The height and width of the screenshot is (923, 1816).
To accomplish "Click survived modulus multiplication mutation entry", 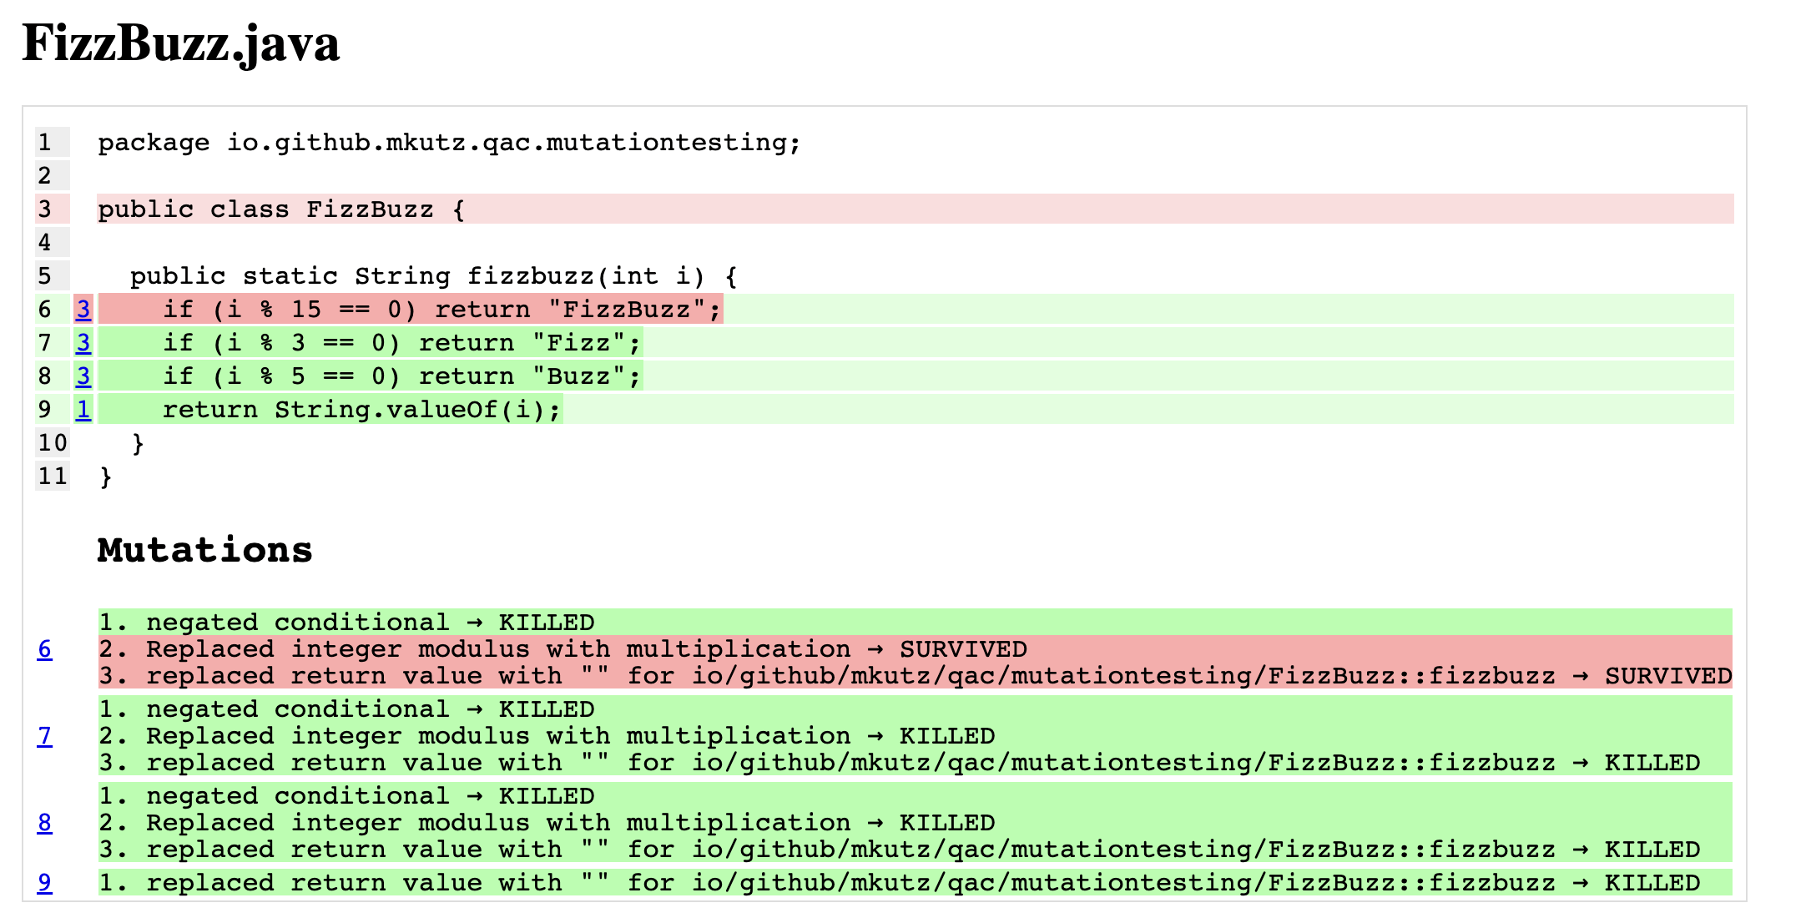I will coord(562,649).
